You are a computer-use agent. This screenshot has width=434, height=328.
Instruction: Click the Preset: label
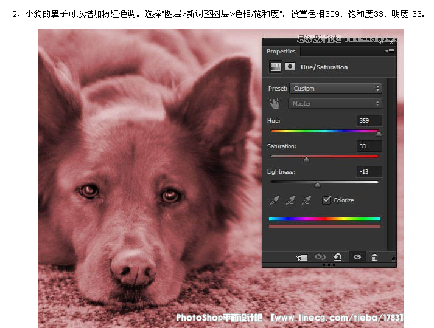pyautogui.click(x=278, y=88)
